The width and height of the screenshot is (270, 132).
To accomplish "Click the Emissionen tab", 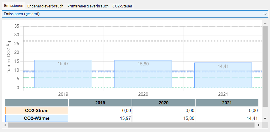I will pos(13,6).
